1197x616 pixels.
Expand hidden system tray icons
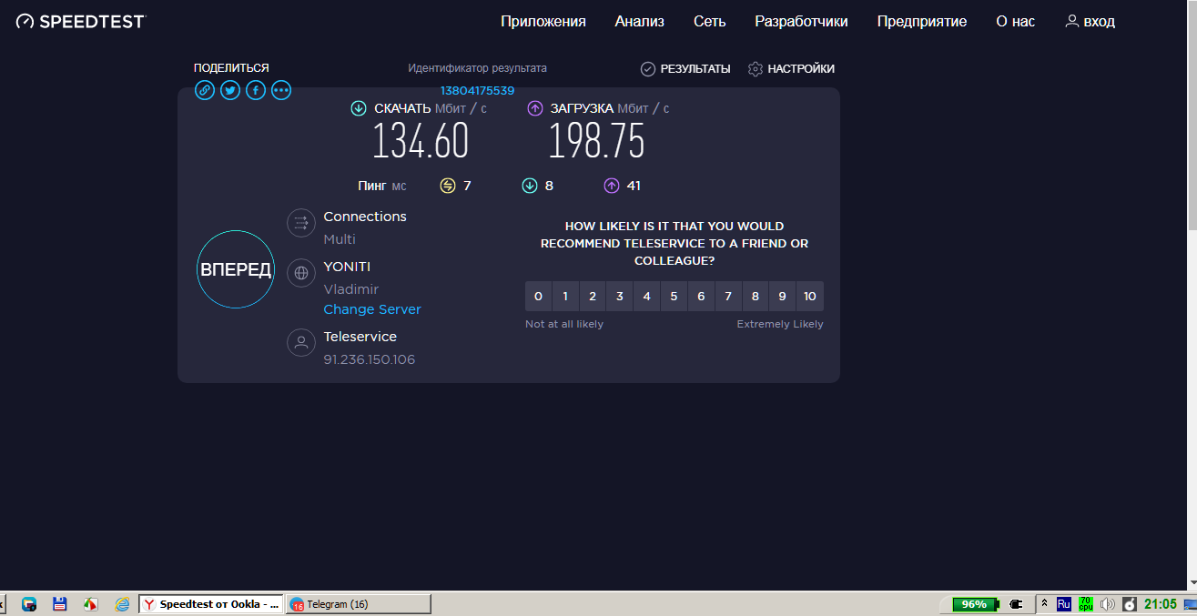(1044, 604)
